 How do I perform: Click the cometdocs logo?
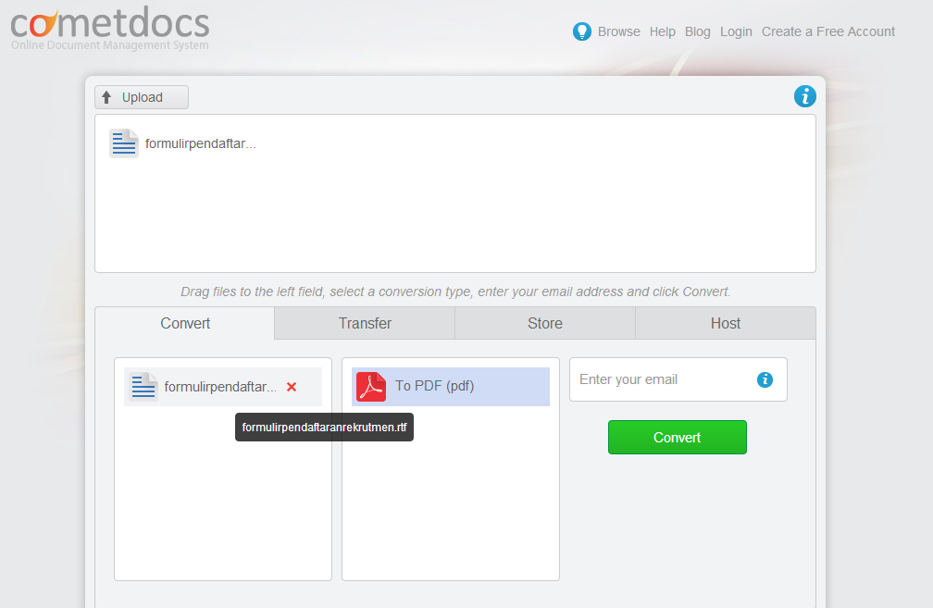110,29
